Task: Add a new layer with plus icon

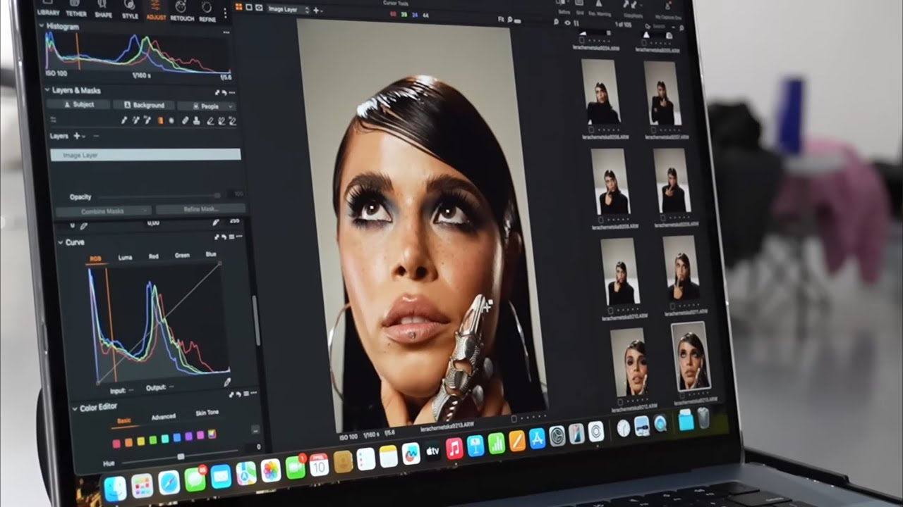Action: 77,135
